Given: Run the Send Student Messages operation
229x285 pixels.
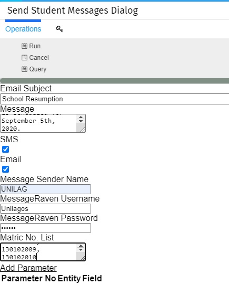Looking at the screenshot, I should click(35, 46).
